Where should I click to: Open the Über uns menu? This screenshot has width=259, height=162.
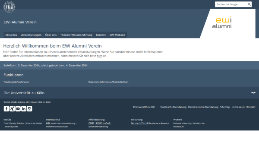[51, 35]
